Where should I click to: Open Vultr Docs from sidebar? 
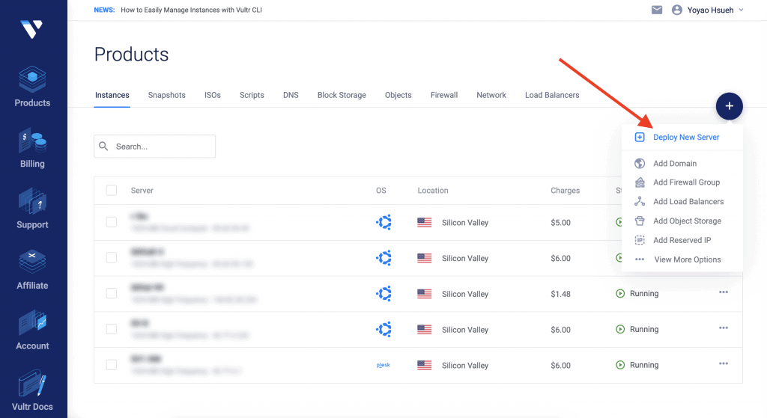pyautogui.click(x=32, y=391)
